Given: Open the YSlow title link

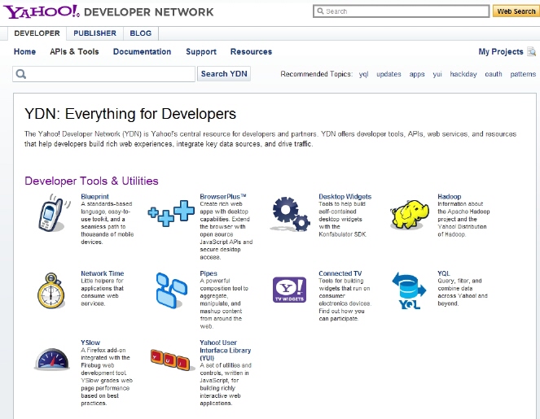Looking at the screenshot, I should click(x=90, y=343).
